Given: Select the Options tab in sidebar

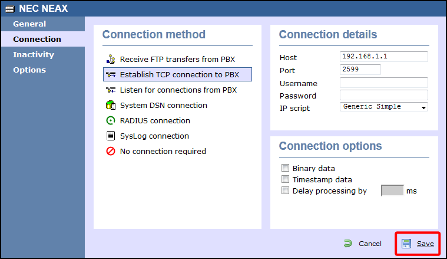Looking at the screenshot, I should (x=29, y=70).
